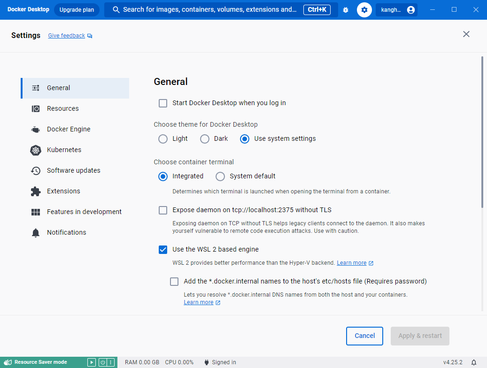Click external link icon after WSL Learn more
This screenshot has height=368, width=487.
coord(371,263)
